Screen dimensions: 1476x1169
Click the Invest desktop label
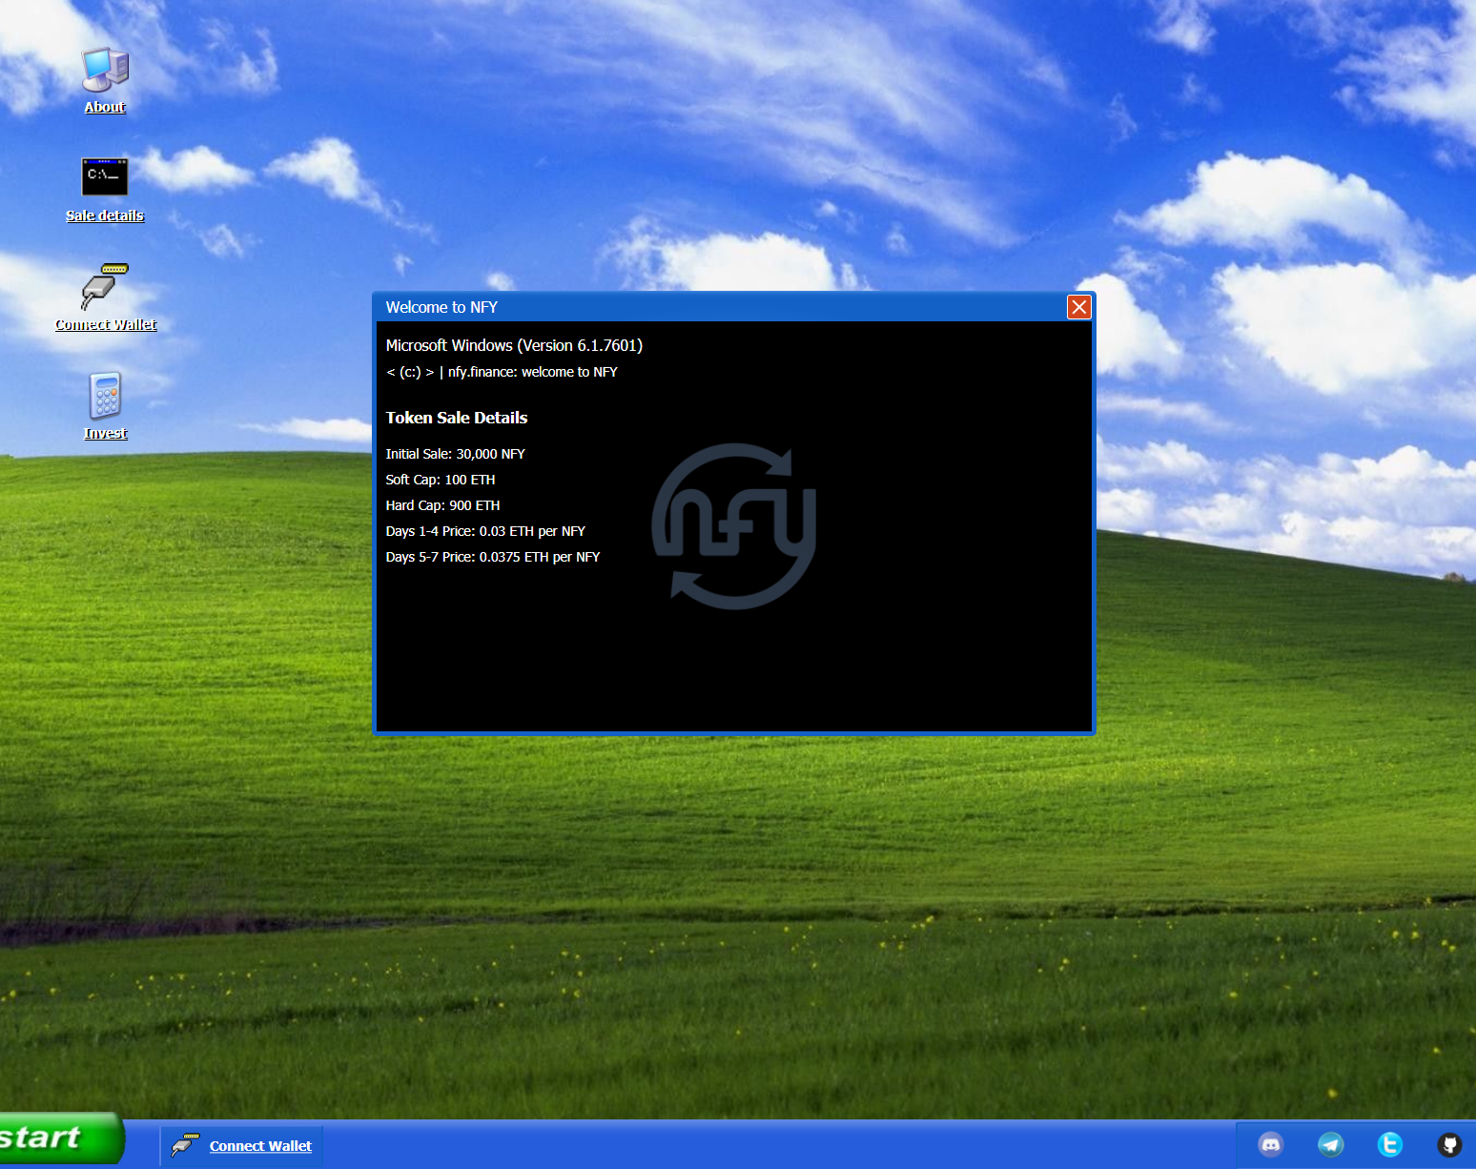[x=105, y=433]
